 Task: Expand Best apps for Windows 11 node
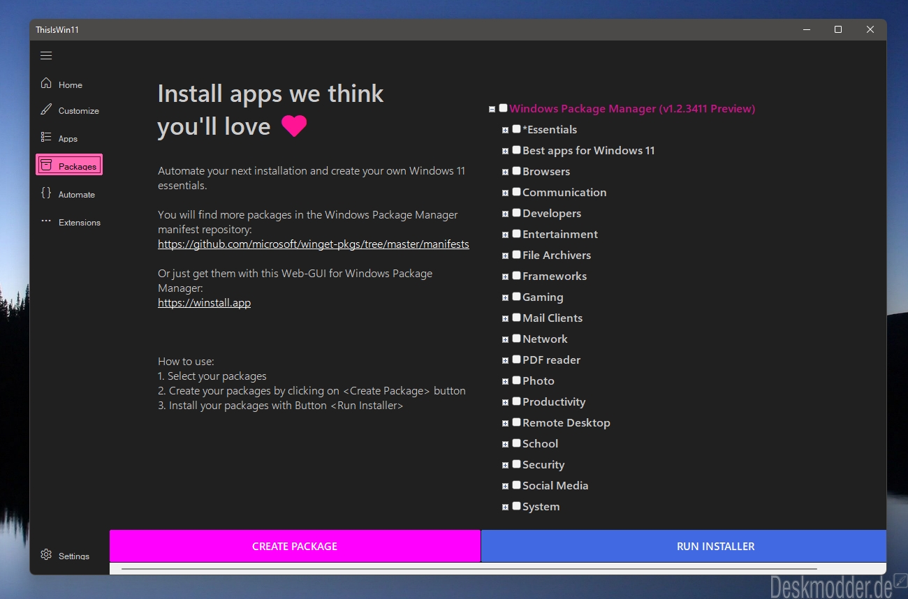(x=505, y=151)
